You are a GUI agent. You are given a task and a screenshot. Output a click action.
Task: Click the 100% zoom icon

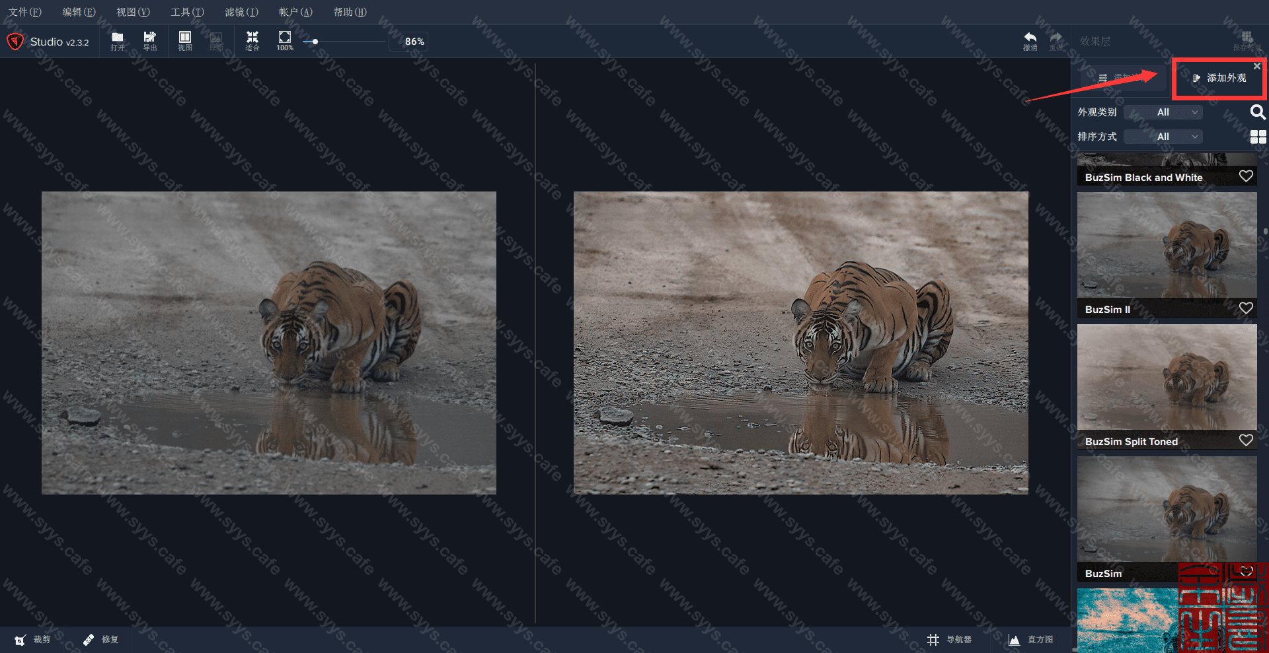285,40
